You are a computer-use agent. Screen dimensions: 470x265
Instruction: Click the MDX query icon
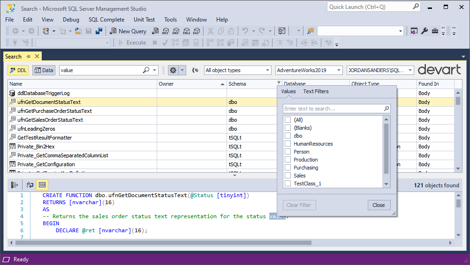coord(166,31)
